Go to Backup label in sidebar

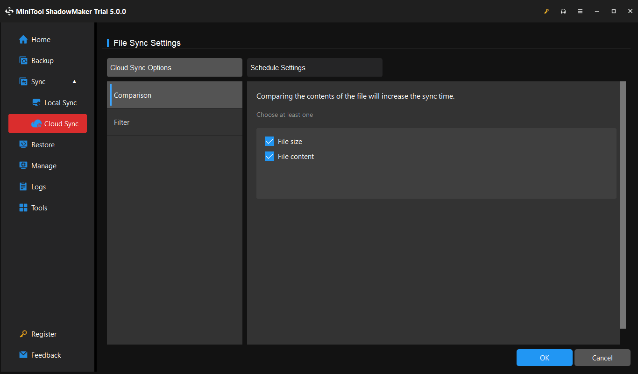43,61
